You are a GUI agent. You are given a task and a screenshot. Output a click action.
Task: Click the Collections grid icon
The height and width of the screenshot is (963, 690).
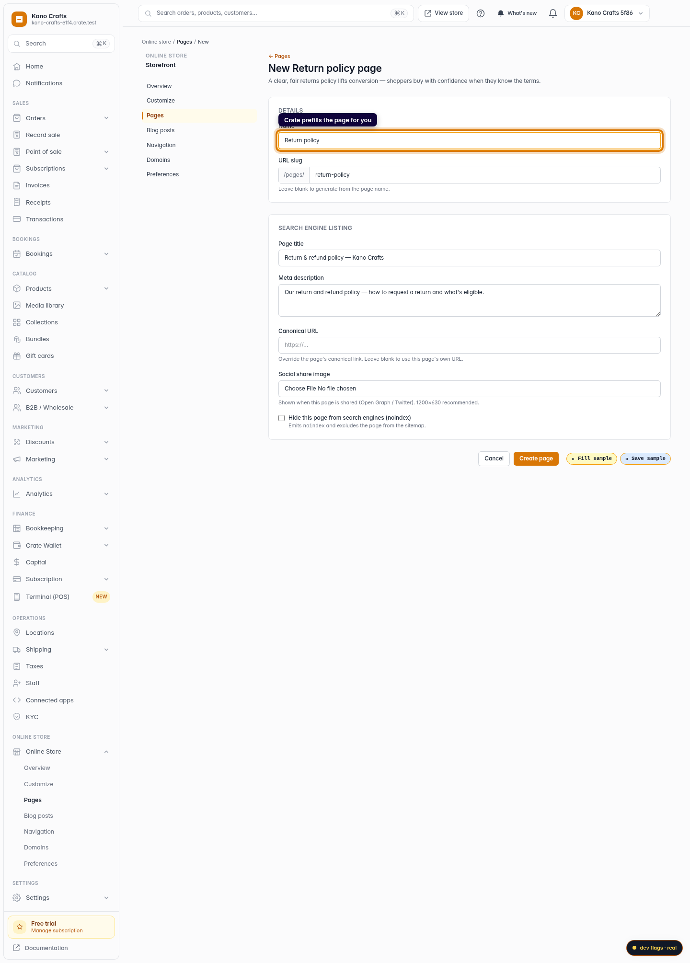(17, 322)
